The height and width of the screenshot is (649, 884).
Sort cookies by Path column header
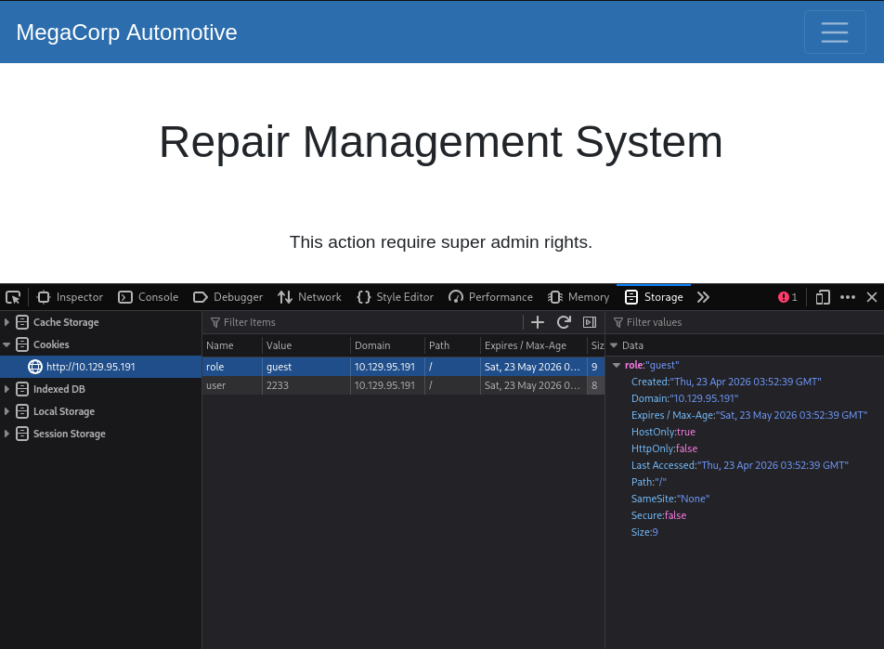(452, 345)
